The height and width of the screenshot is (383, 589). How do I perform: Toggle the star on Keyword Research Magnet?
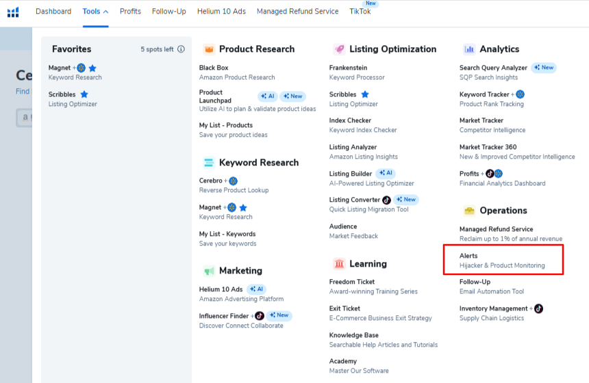(243, 207)
